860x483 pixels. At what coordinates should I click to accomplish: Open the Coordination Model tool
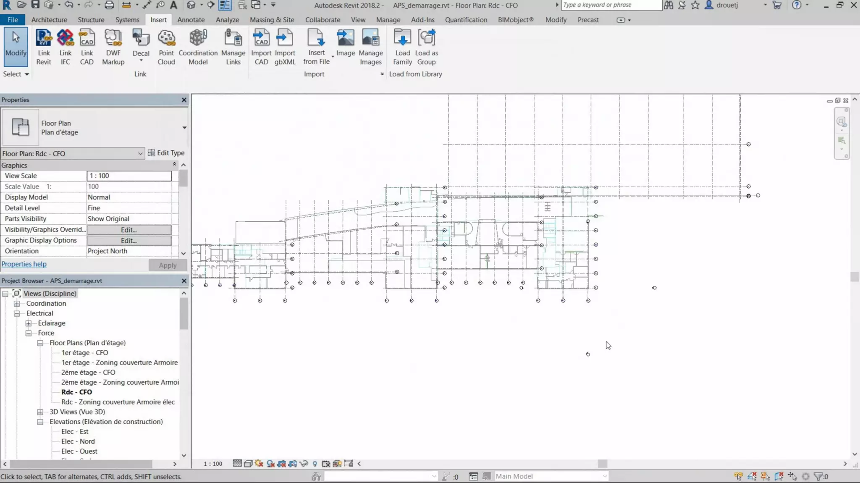click(x=198, y=47)
